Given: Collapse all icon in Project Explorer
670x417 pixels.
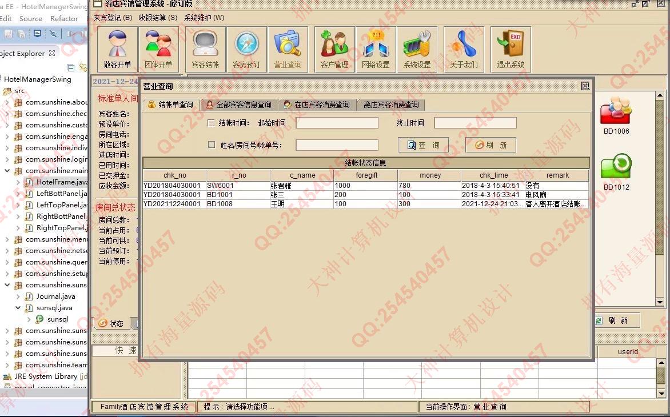Looking at the screenshot, I should tap(71, 67).
